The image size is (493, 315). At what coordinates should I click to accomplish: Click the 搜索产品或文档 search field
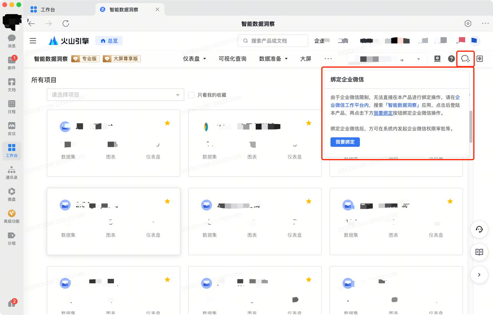tap(273, 41)
